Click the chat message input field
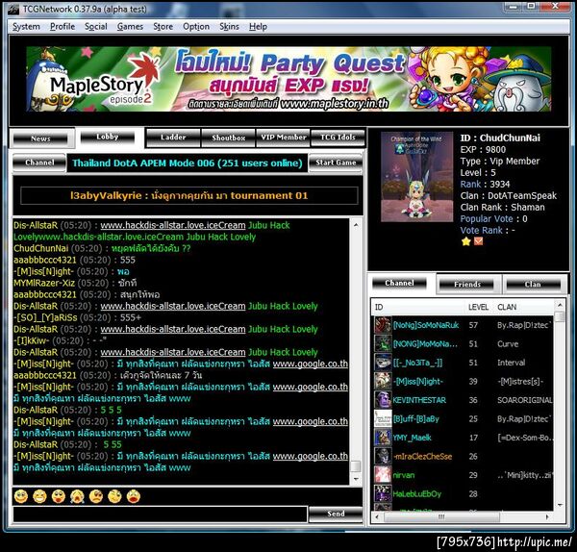The width and height of the screenshot is (577, 552). coord(160,514)
